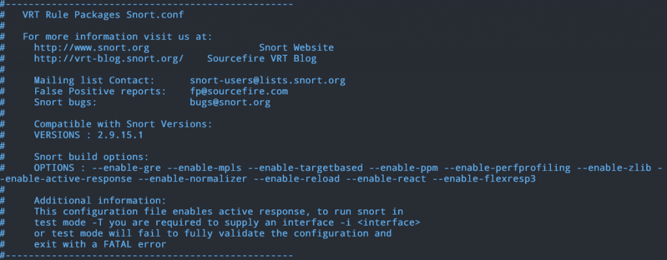667x260 pixels.
Task: Click the http://vrt-blog.snort.org/ URL
Action: click(109, 58)
